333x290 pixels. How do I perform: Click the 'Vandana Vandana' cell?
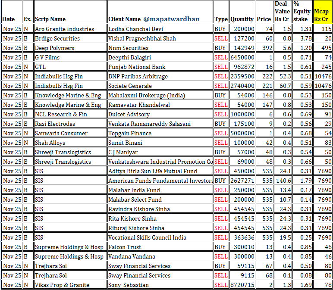160,256
